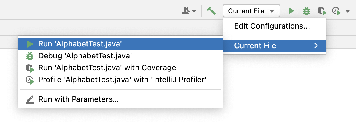Click the Build project hammer icon
Screen dimensions: 356x123
pos(211,11)
